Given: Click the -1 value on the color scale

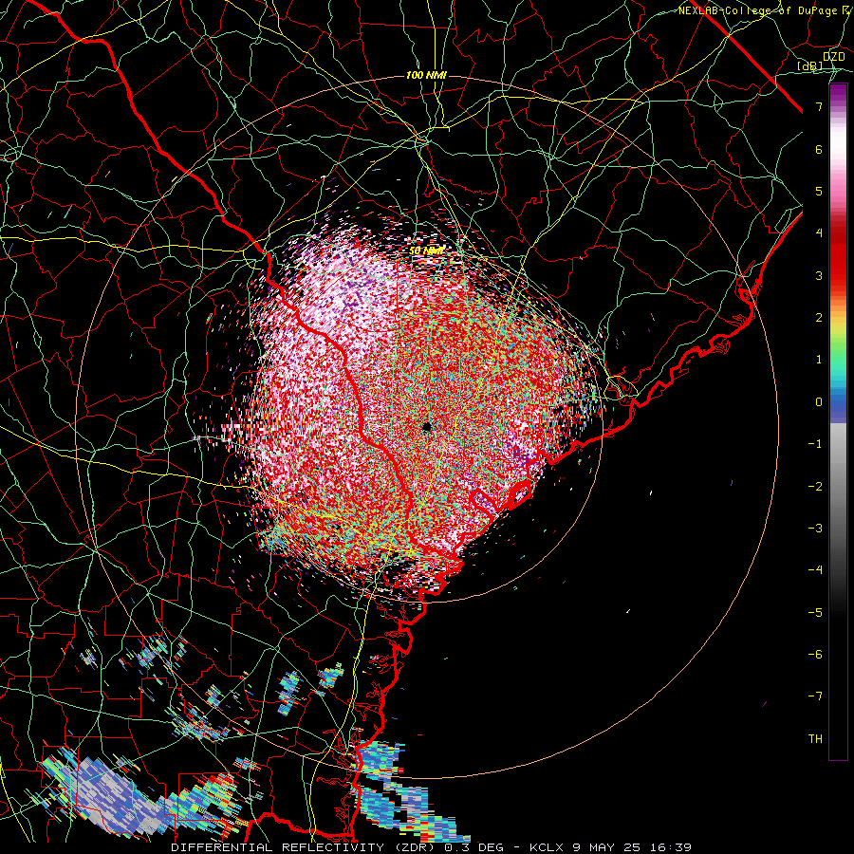Looking at the screenshot, I should tap(815, 444).
